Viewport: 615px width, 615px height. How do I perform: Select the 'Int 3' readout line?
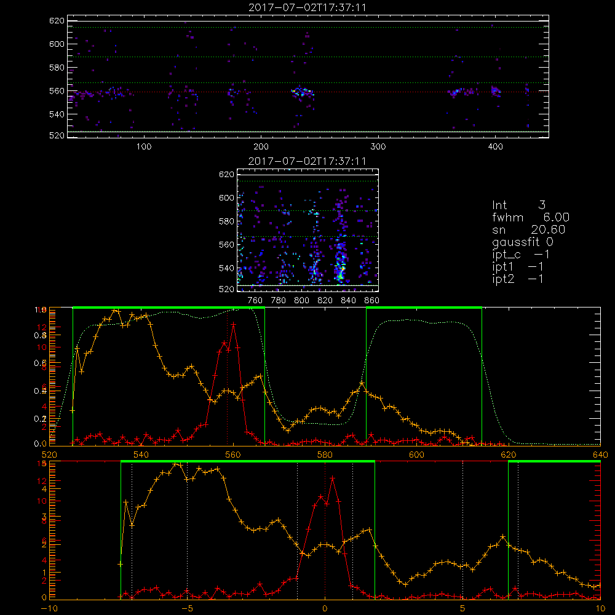pos(519,205)
